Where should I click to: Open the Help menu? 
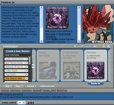pyautogui.click(x=8, y=86)
